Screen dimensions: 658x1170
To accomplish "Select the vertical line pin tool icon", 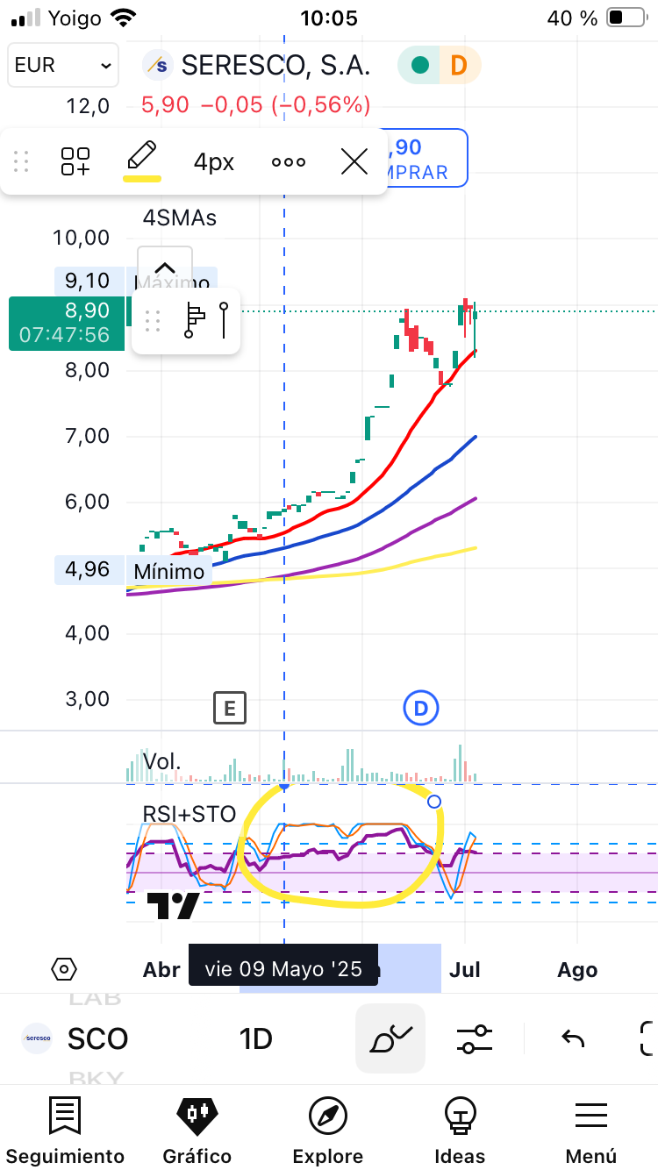I will [x=224, y=321].
